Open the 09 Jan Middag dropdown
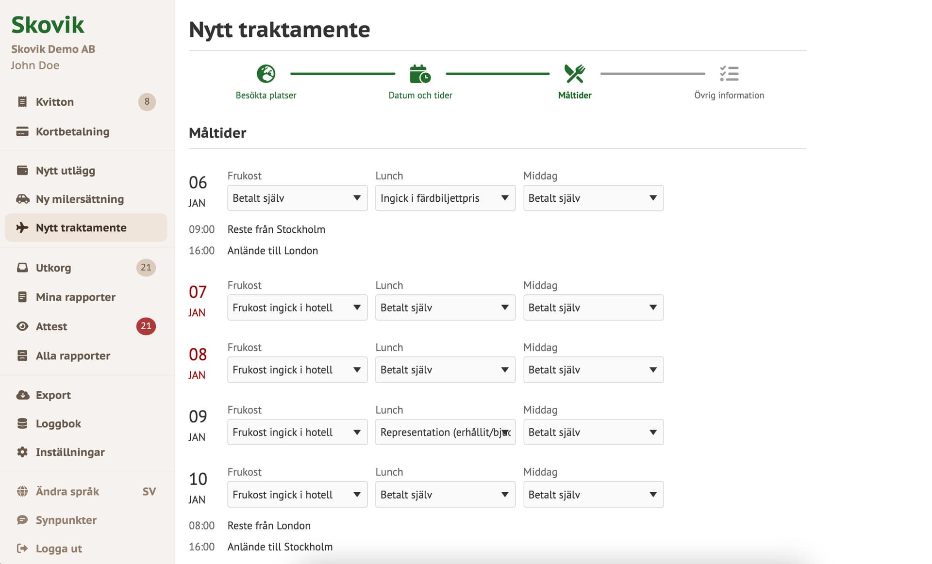The width and height of the screenshot is (932, 564). (x=593, y=432)
